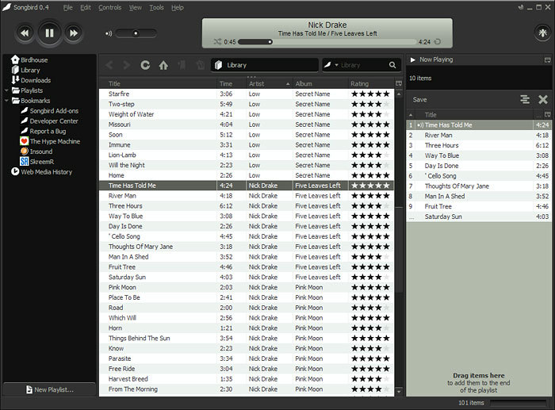Click the Low artist cell for Missouri

pyautogui.click(x=269, y=125)
